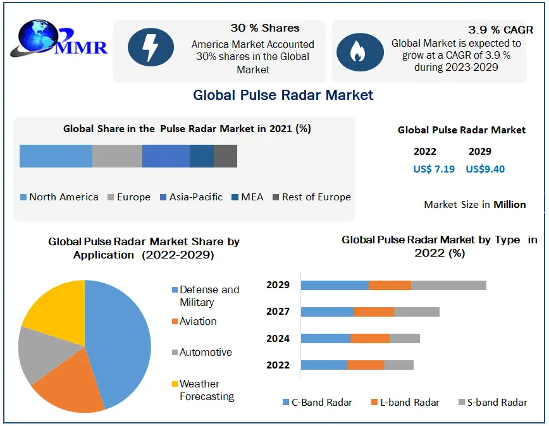The width and height of the screenshot is (549, 426).
Task: Select the gray segment of 2029 bar
Action: (x=448, y=285)
